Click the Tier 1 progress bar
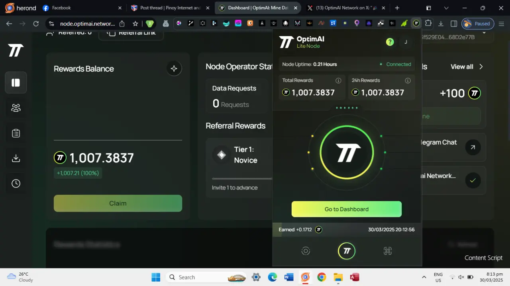 tap(242, 179)
